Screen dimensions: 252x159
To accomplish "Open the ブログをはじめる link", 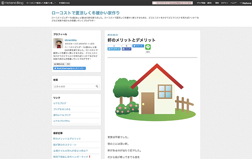I will click(62, 109).
